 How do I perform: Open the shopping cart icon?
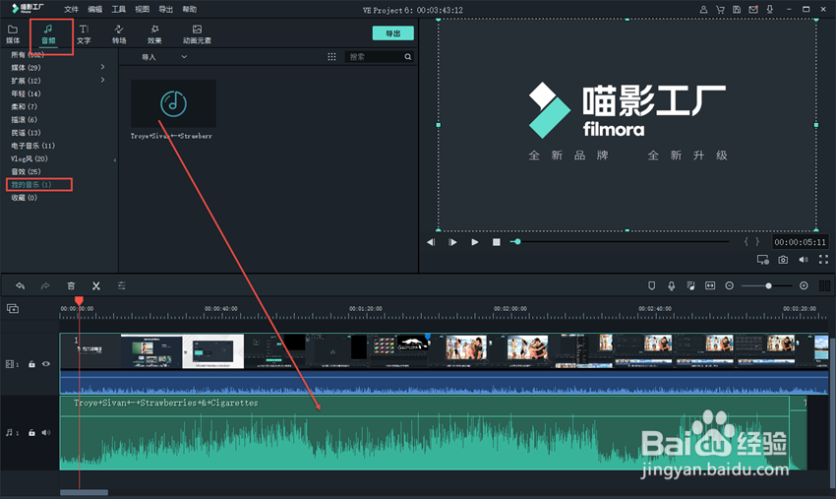(720, 10)
